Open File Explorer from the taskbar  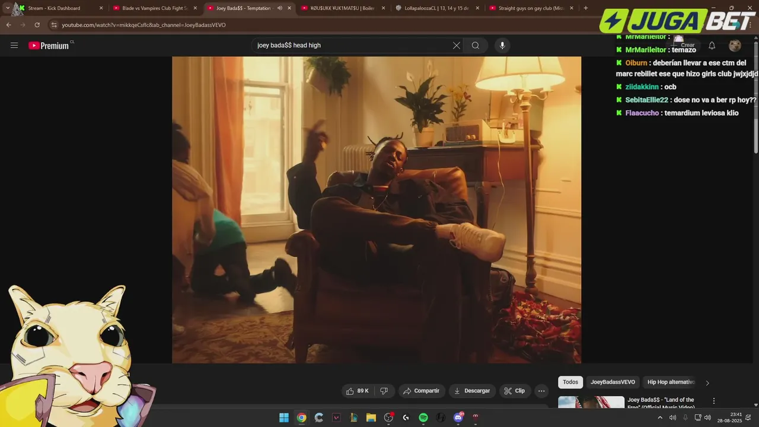point(371,418)
